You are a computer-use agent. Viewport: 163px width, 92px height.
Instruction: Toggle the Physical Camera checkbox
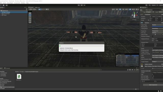153,36
